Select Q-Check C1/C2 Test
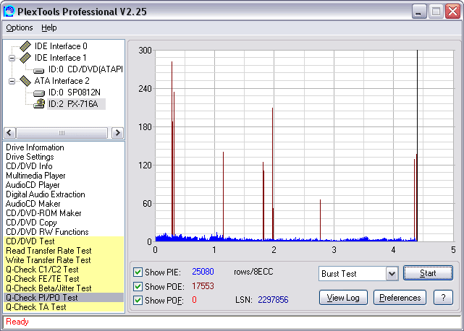The image size is (464, 331). pyautogui.click(x=64, y=270)
